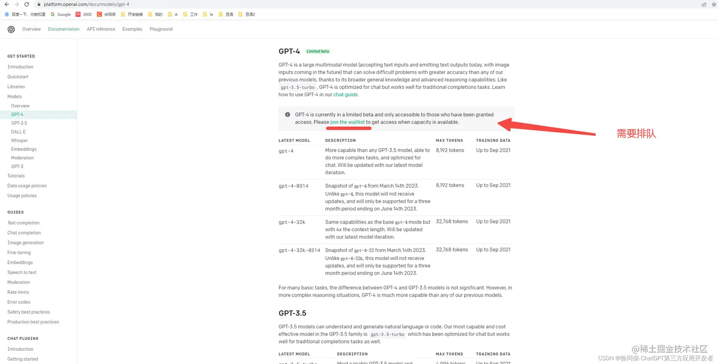Viewport: 718px width, 364px height.
Task: Open Introduction under Get Started
Action: pyautogui.click(x=20, y=67)
